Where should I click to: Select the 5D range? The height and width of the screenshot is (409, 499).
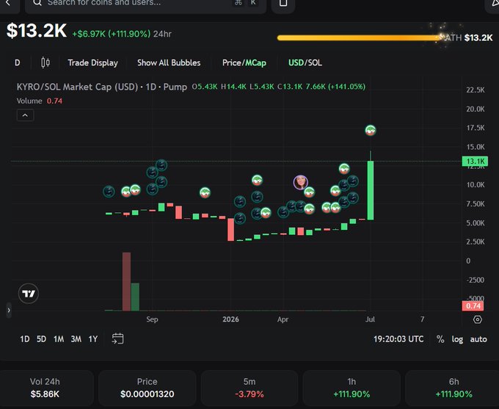click(x=41, y=339)
